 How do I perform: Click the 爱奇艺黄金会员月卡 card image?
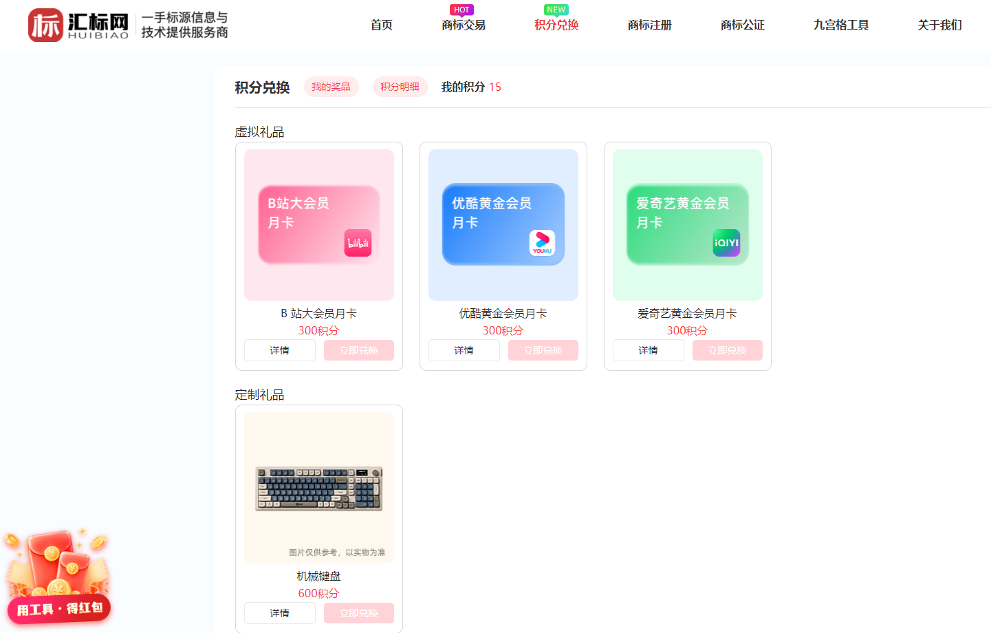688,225
